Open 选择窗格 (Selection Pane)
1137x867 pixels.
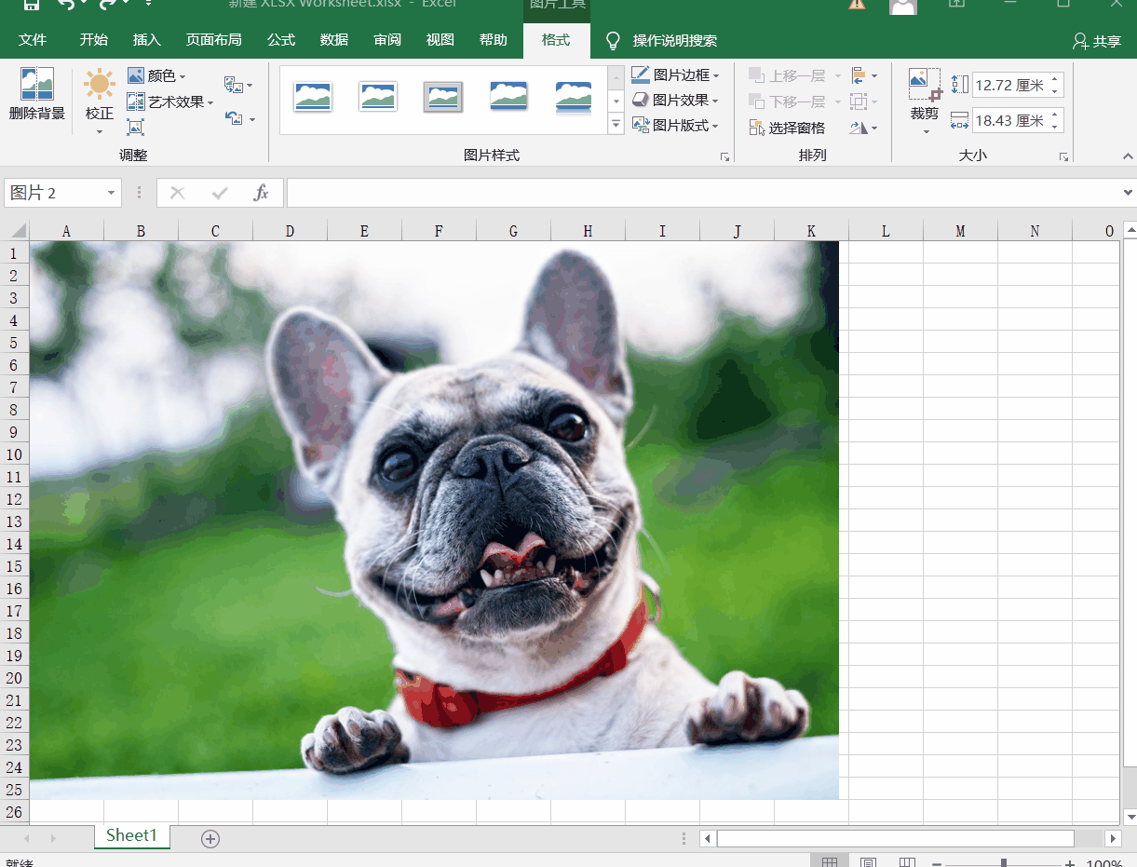click(787, 128)
